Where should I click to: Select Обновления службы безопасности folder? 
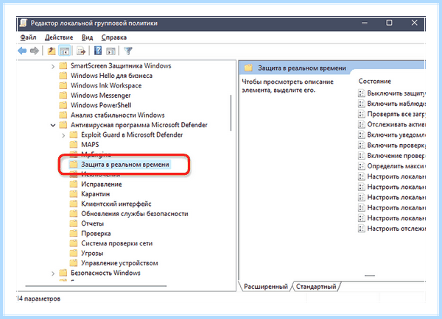click(135, 214)
